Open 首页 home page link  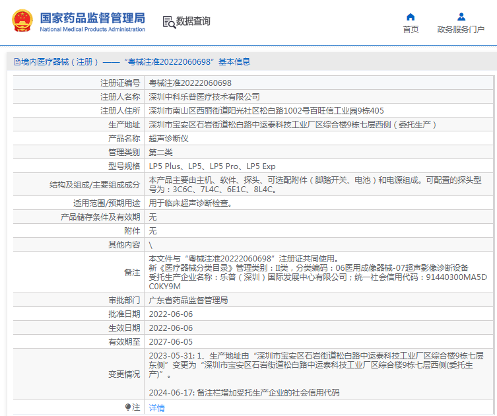coord(411,30)
